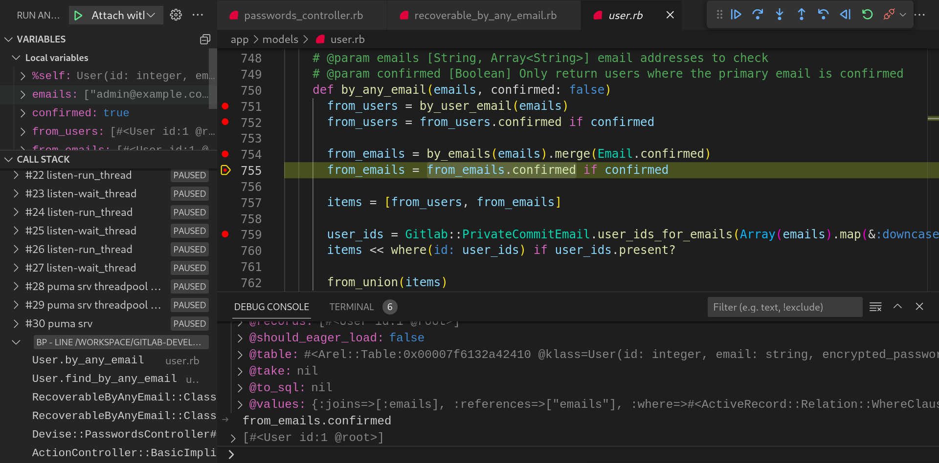Open the DEBUG CONSOLE tab
The height and width of the screenshot is (463, 939).
click(x=271, y=307)
